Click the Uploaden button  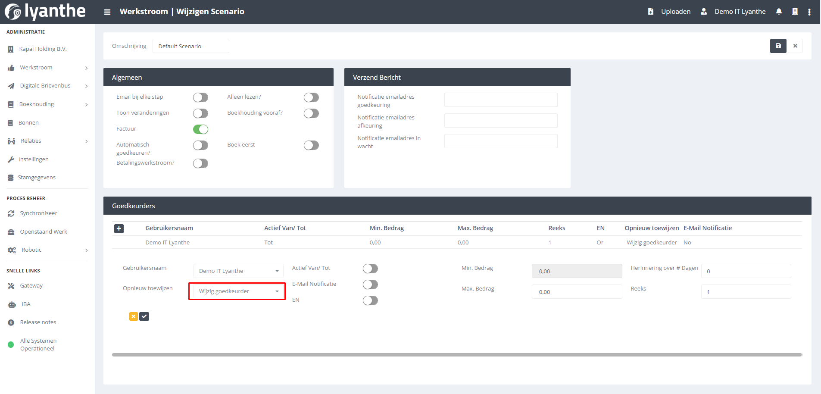669,12
